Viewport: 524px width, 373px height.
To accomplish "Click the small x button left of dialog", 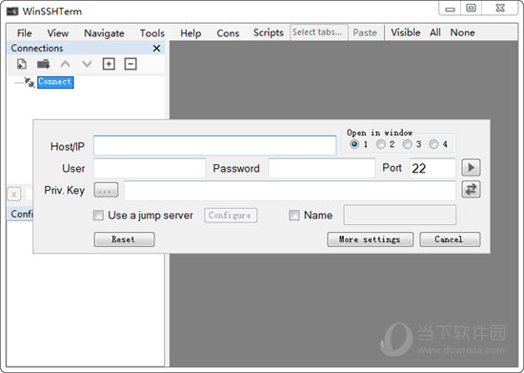I will point(14,194).
